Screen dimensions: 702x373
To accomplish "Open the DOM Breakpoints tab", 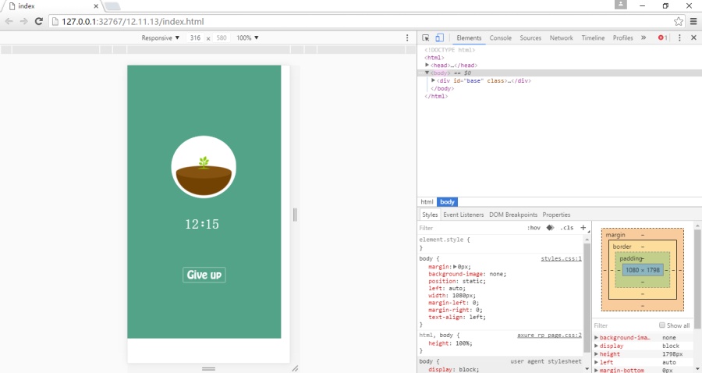I will point(513,215).
